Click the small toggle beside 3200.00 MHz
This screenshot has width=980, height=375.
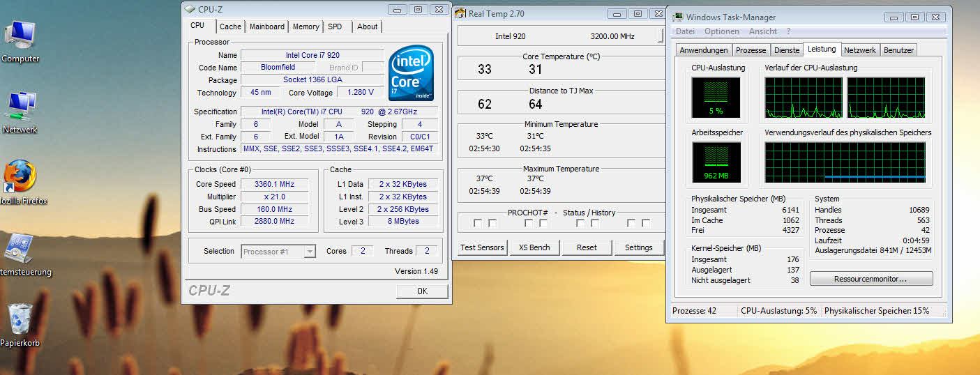coord(660,36)
